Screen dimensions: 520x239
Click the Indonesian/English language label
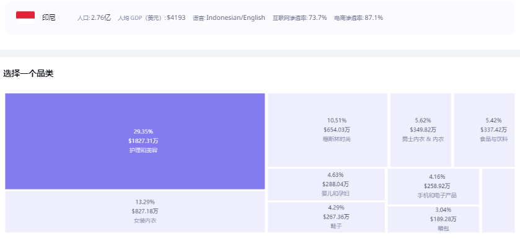(236, 17)
